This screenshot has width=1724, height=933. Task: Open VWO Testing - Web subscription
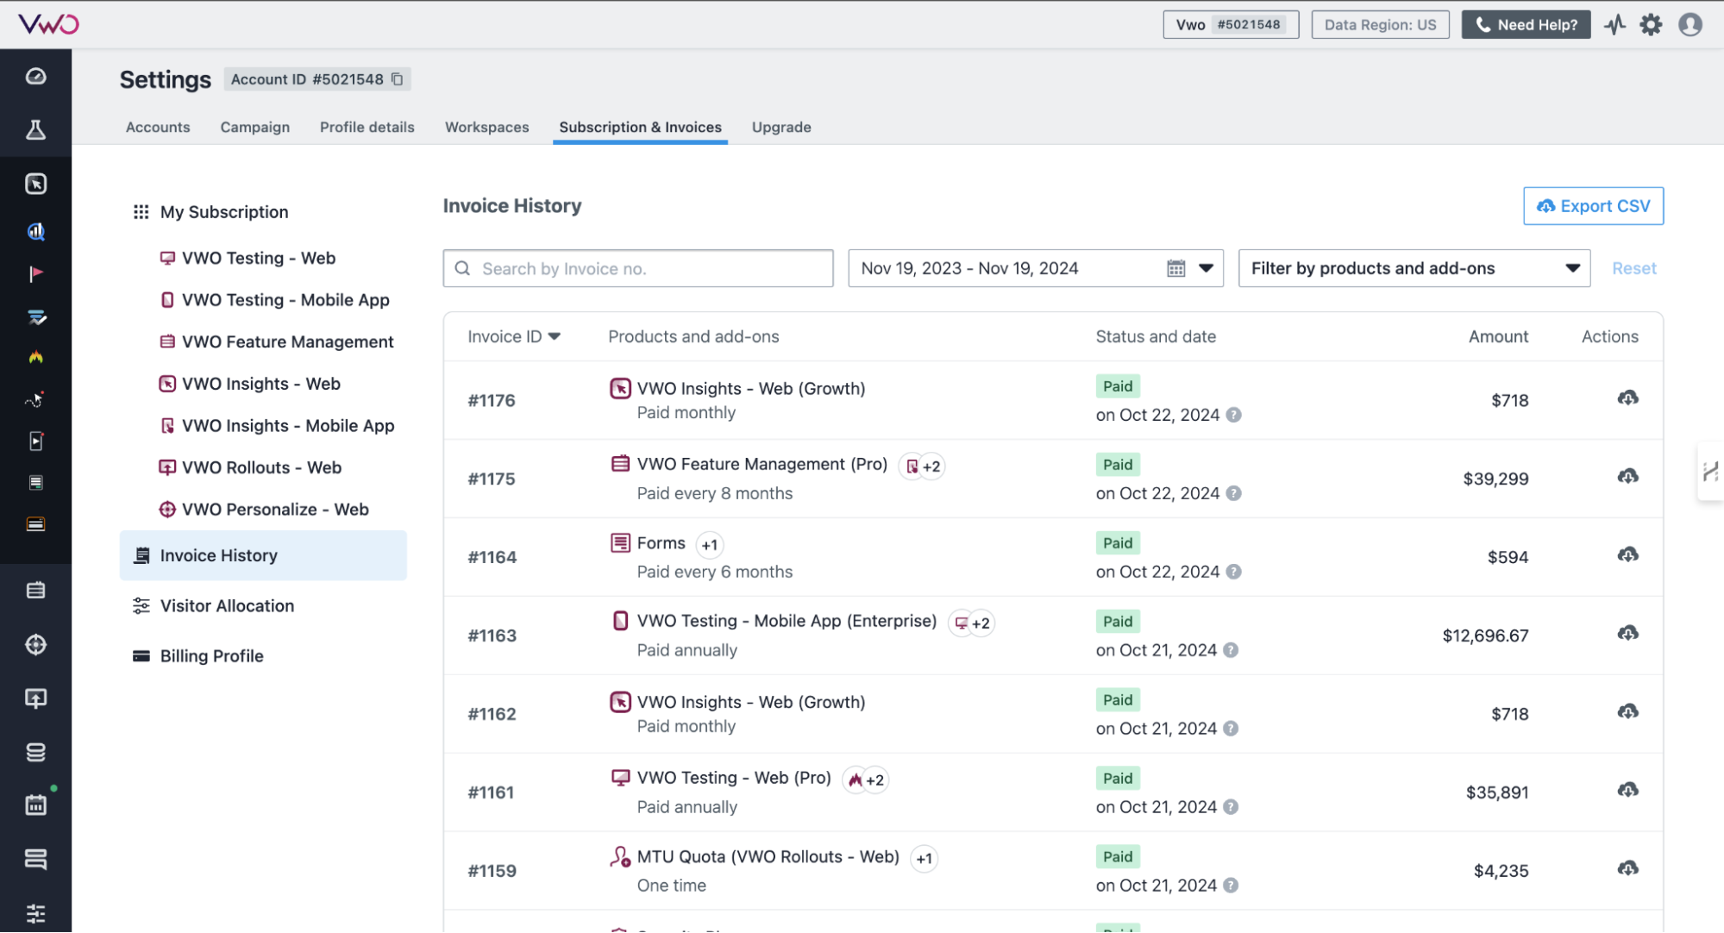pos(258,258)
